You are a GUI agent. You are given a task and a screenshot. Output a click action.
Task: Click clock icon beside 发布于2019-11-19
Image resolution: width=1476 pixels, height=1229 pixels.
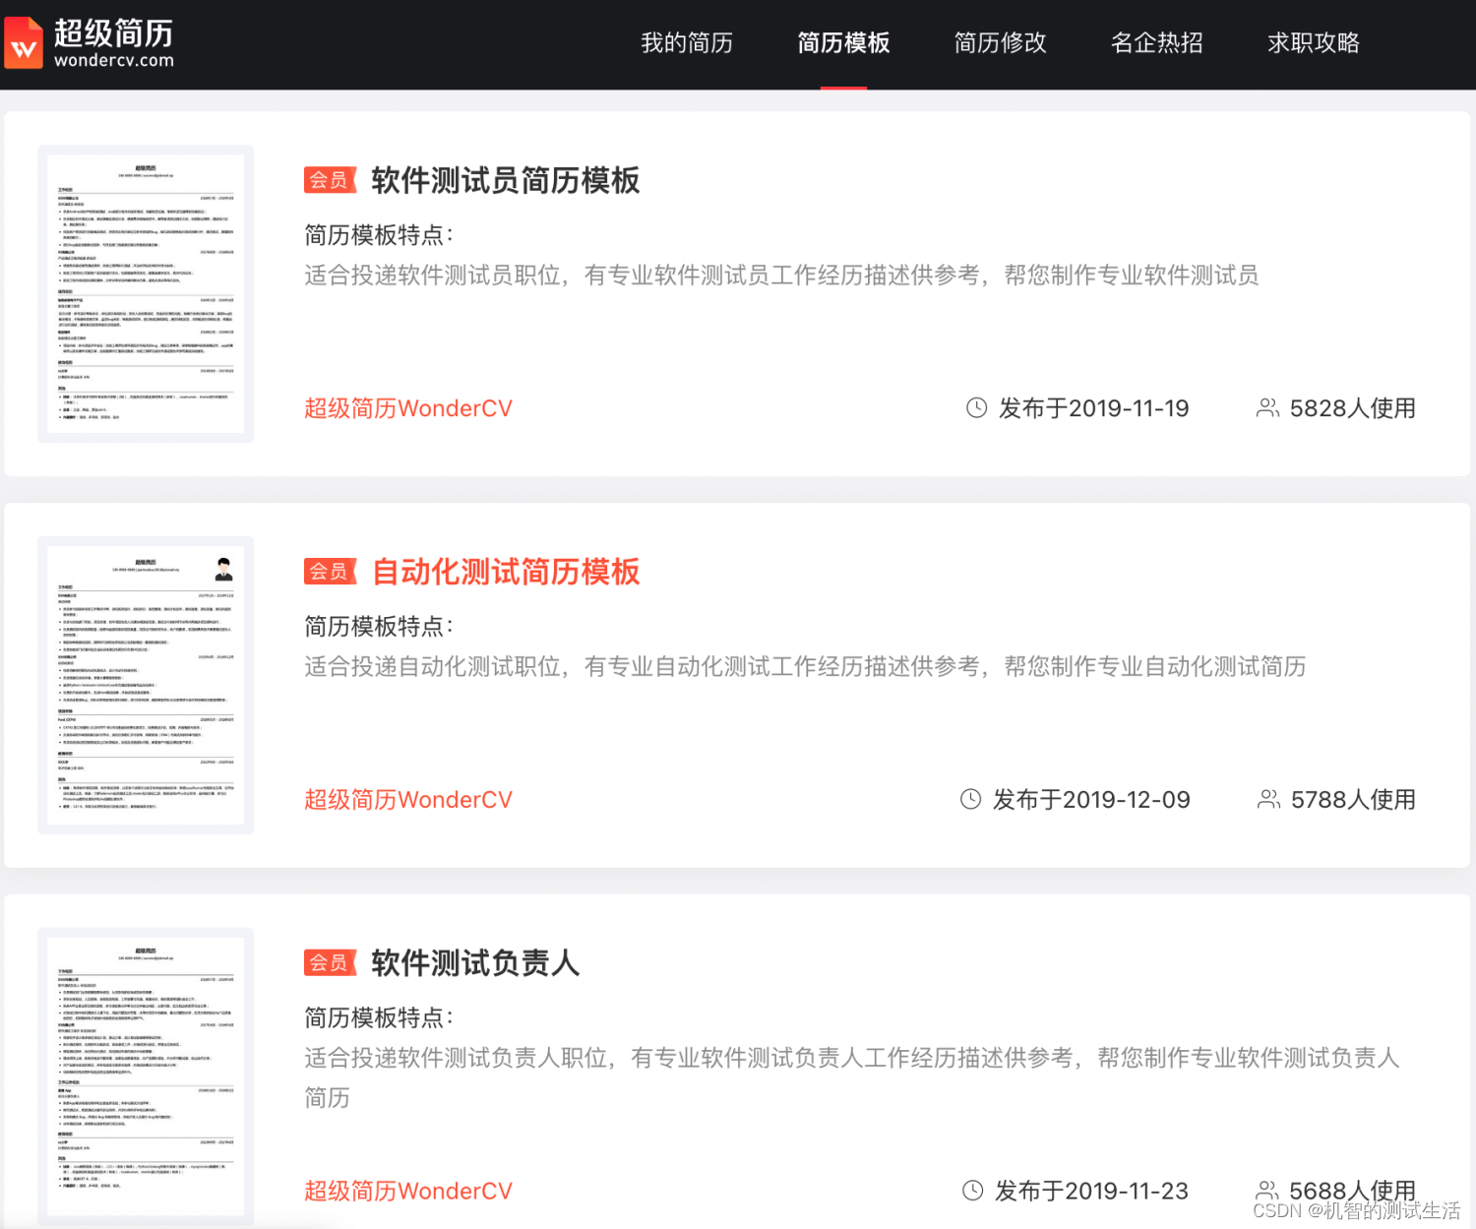tap(976, 407)
